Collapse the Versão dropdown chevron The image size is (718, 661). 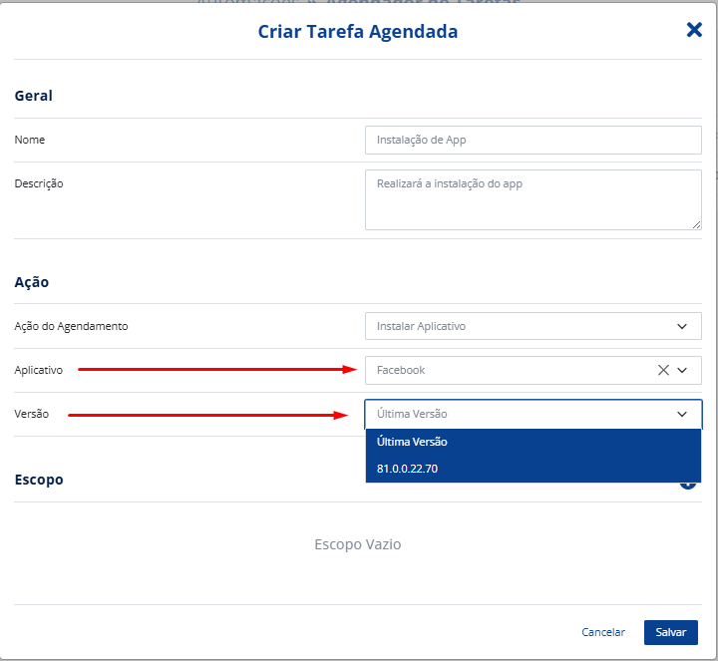(683, 414)
